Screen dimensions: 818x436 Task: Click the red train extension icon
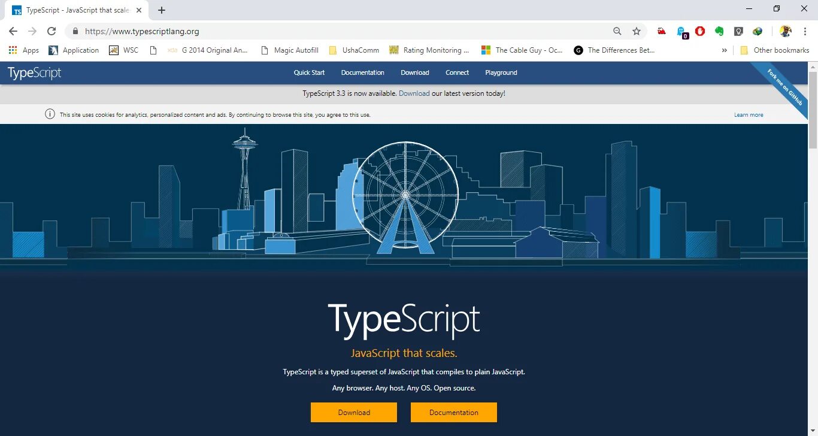click(x=662, y=31)
